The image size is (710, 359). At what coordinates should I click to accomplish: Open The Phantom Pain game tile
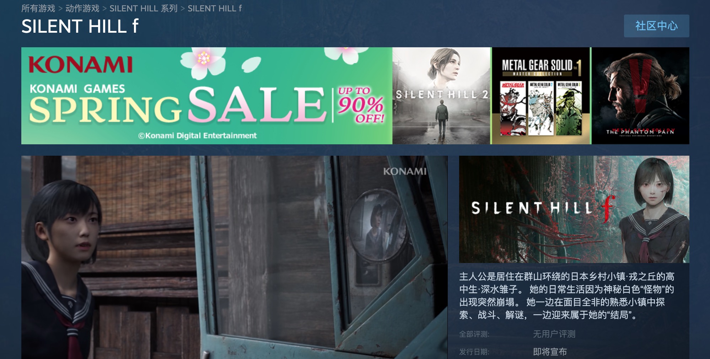pos(640,96)
